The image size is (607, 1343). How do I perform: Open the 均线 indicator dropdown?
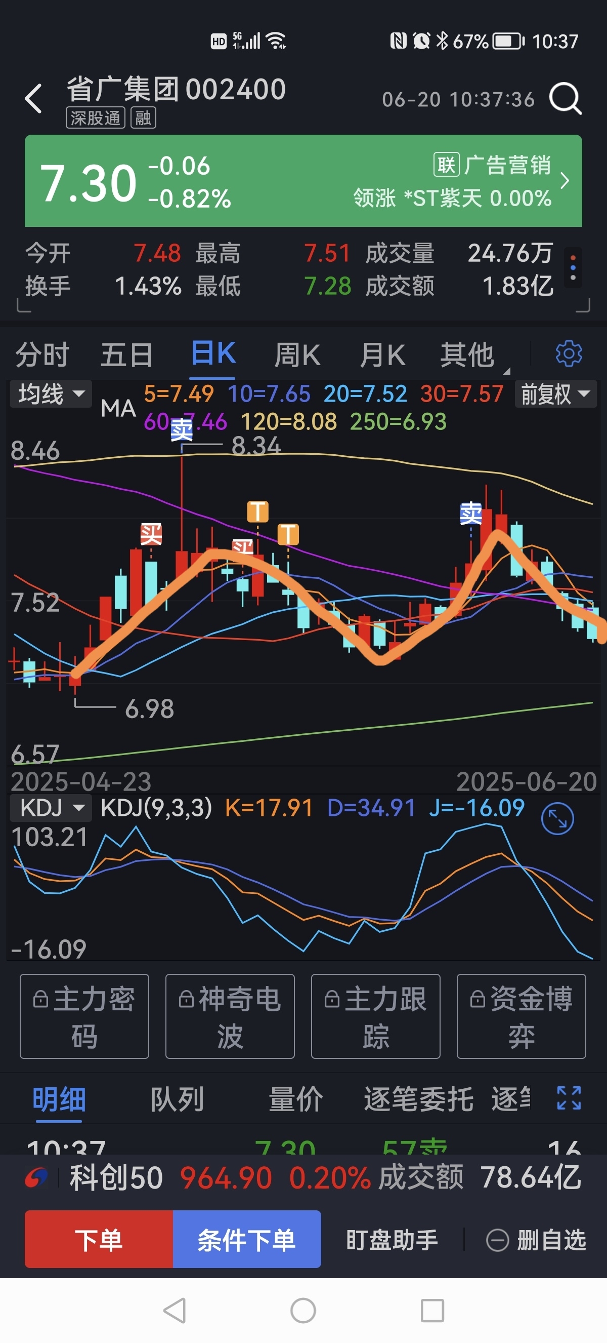click(51, 393)
